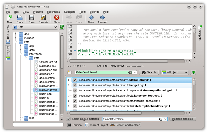Collapse the interfaces folder
208x133 pixels.
[x=21, y=54]
